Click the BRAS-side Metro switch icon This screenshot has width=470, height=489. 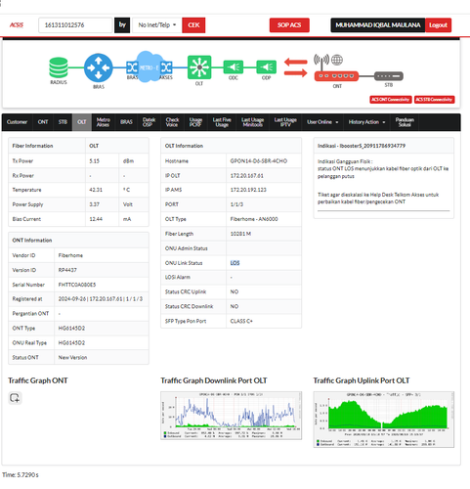(x=132, y=67)
